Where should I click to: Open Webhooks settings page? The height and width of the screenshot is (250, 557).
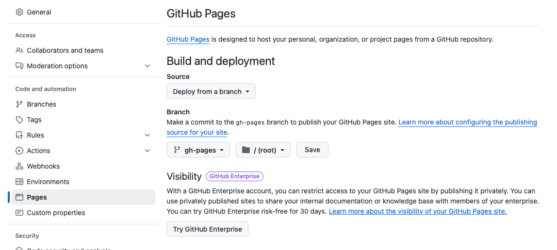[83, 166]
